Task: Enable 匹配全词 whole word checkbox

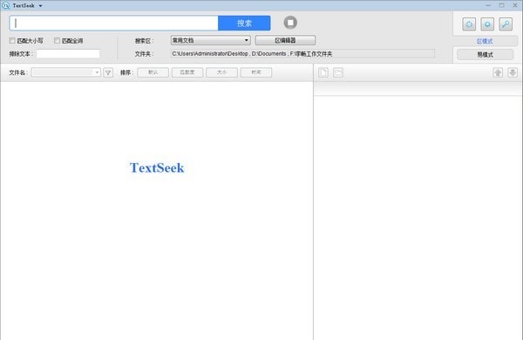Action: click(57, 41)
